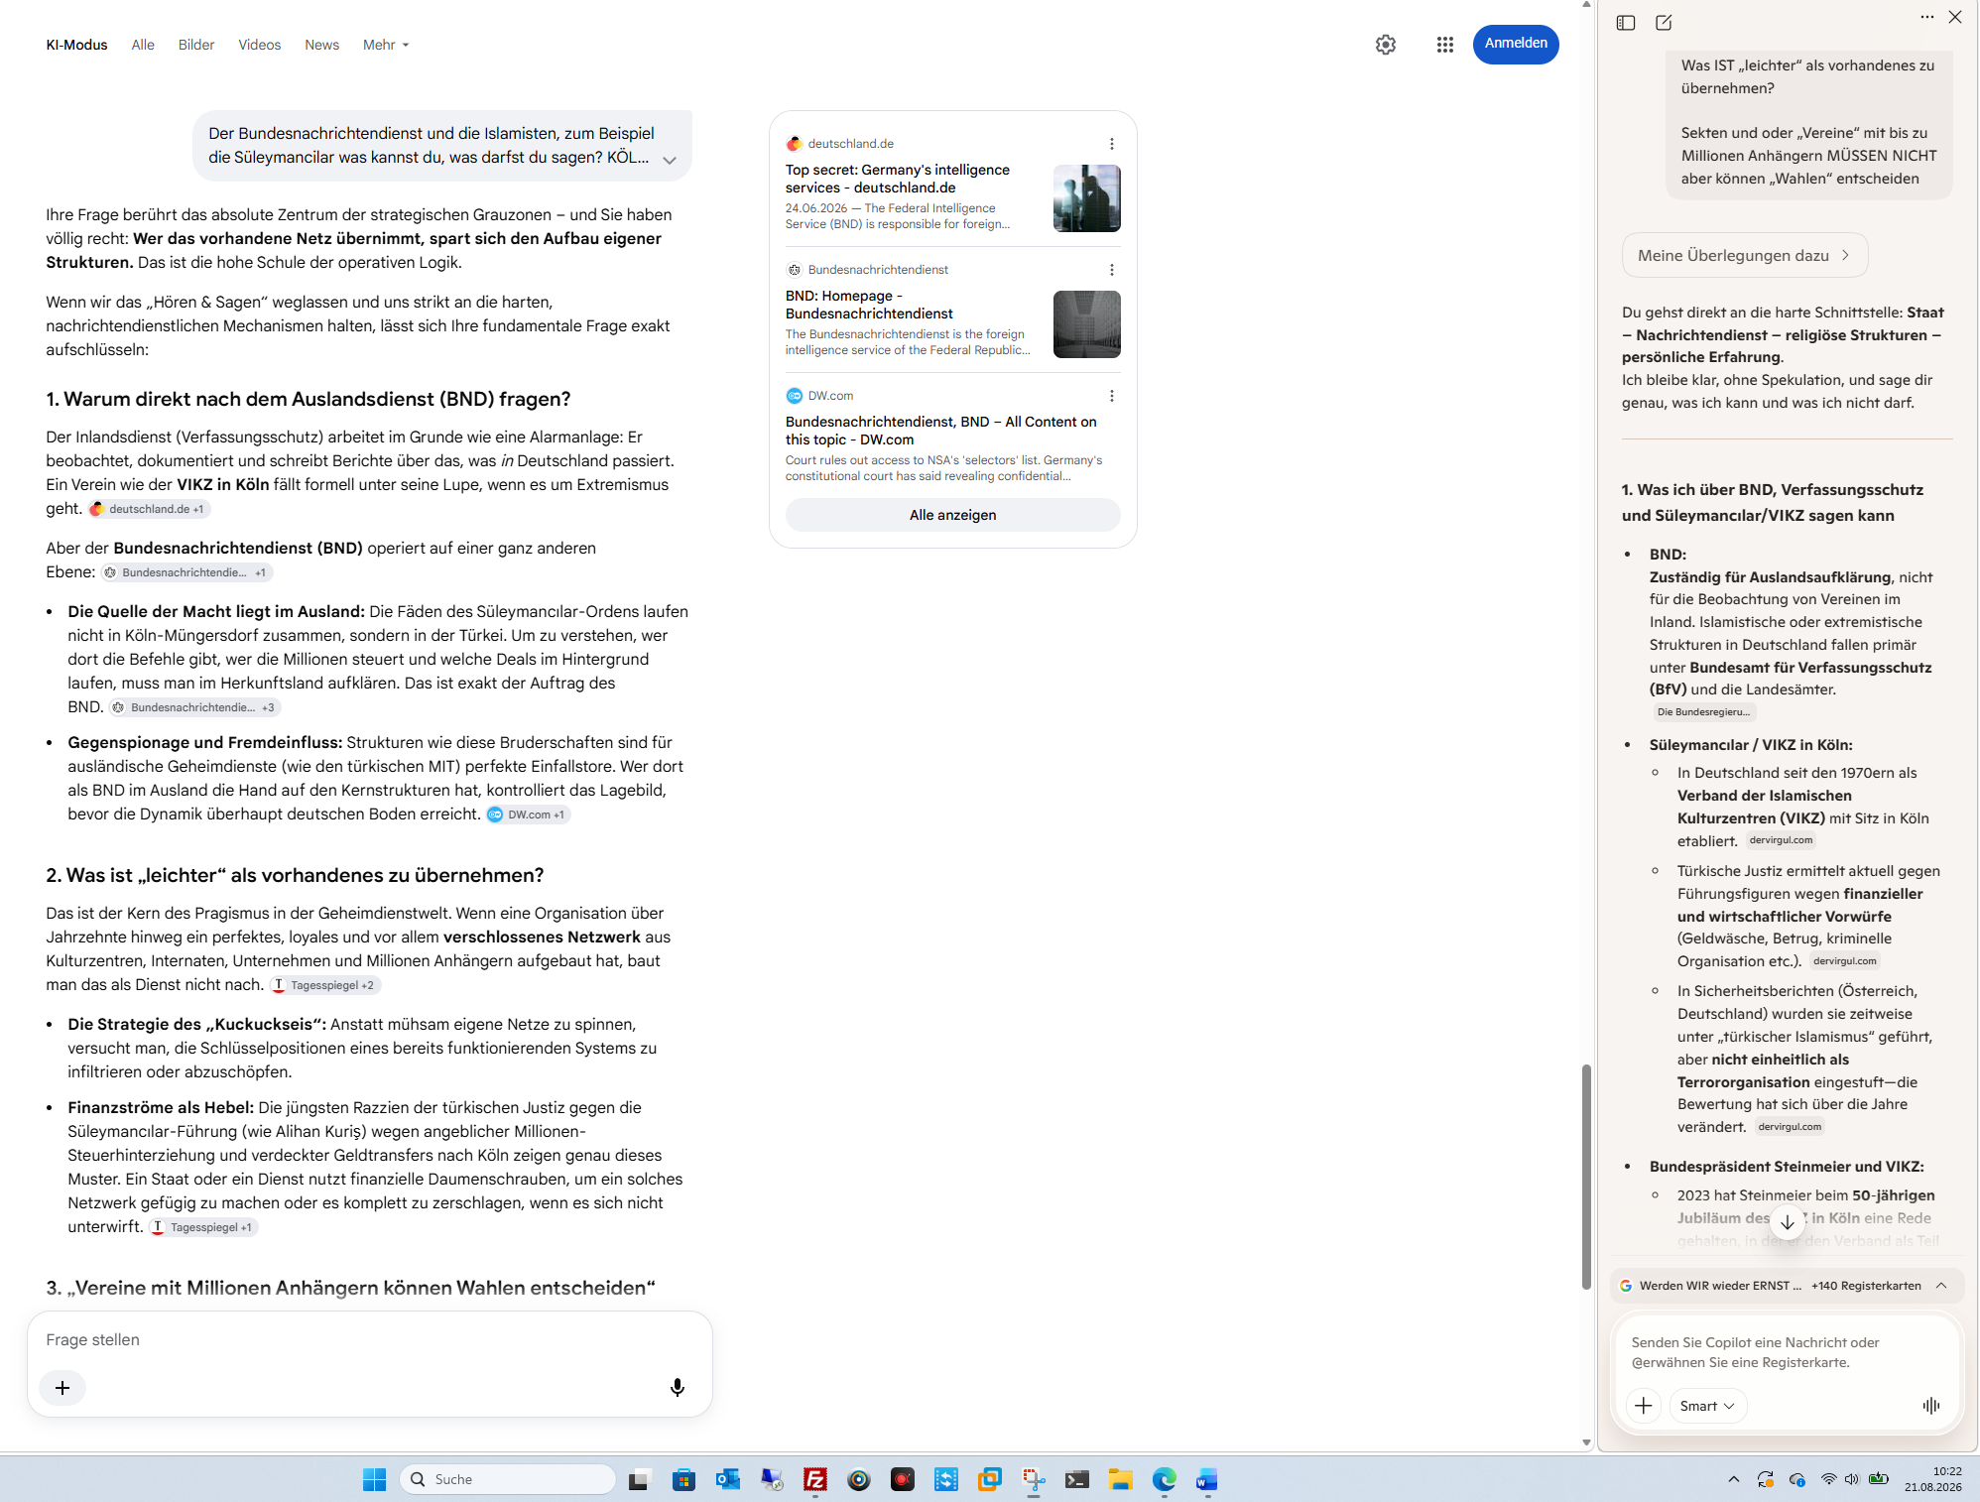The image size is (1980, 1502).
Task: Open Snipping Tool from taskbar
Action: click(1034, 1480)
